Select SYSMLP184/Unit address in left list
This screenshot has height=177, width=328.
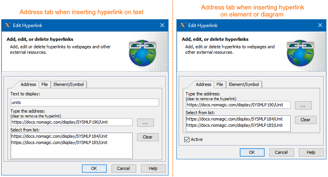point(59,137)
